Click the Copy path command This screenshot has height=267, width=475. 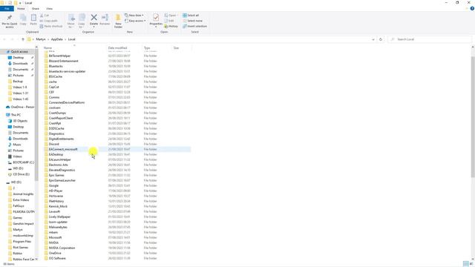pyautogui.click(x=48, y=21)
